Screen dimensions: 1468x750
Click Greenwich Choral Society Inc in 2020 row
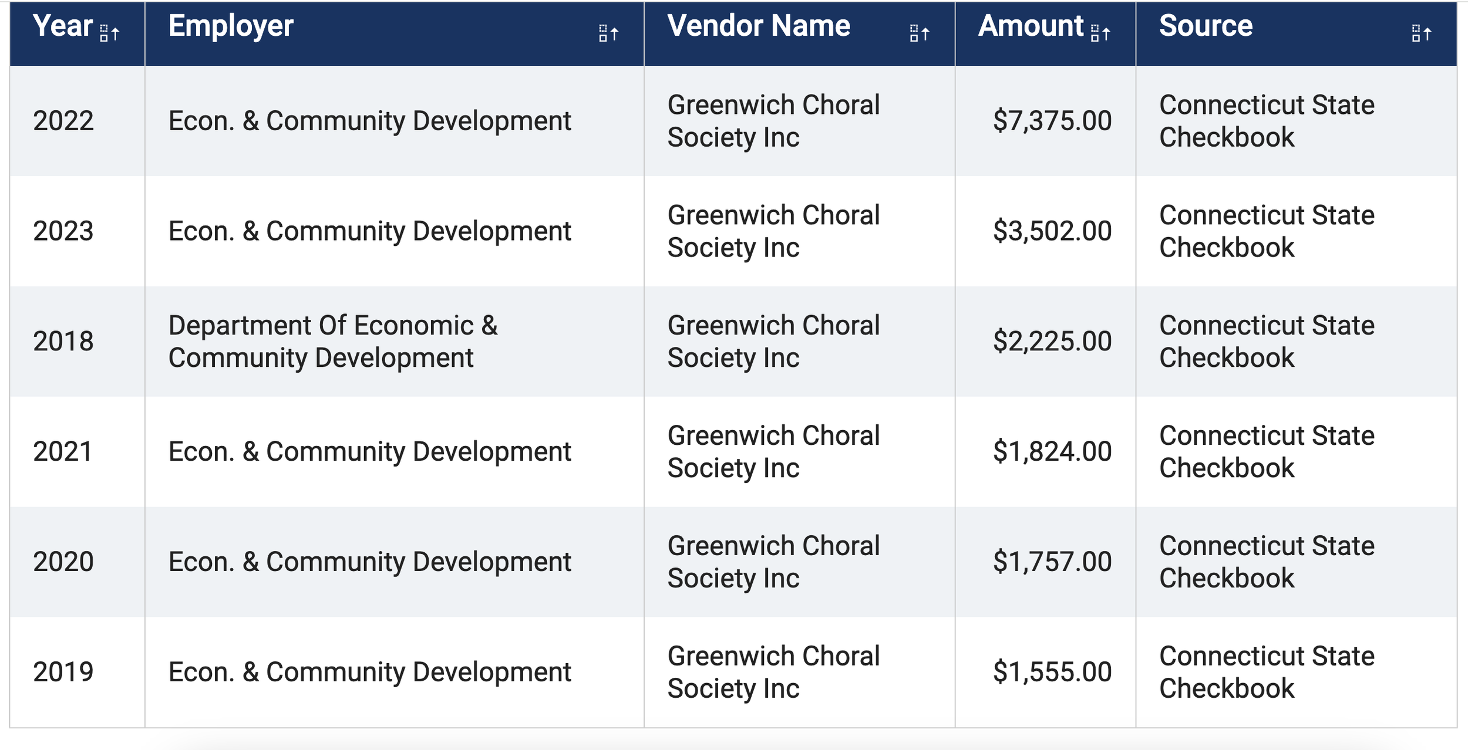pos(773,562)
